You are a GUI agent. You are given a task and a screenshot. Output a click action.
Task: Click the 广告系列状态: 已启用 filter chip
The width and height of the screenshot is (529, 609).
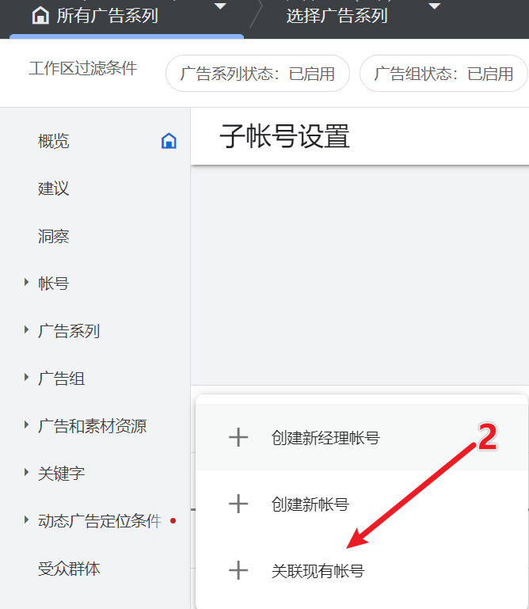point(257,74)
